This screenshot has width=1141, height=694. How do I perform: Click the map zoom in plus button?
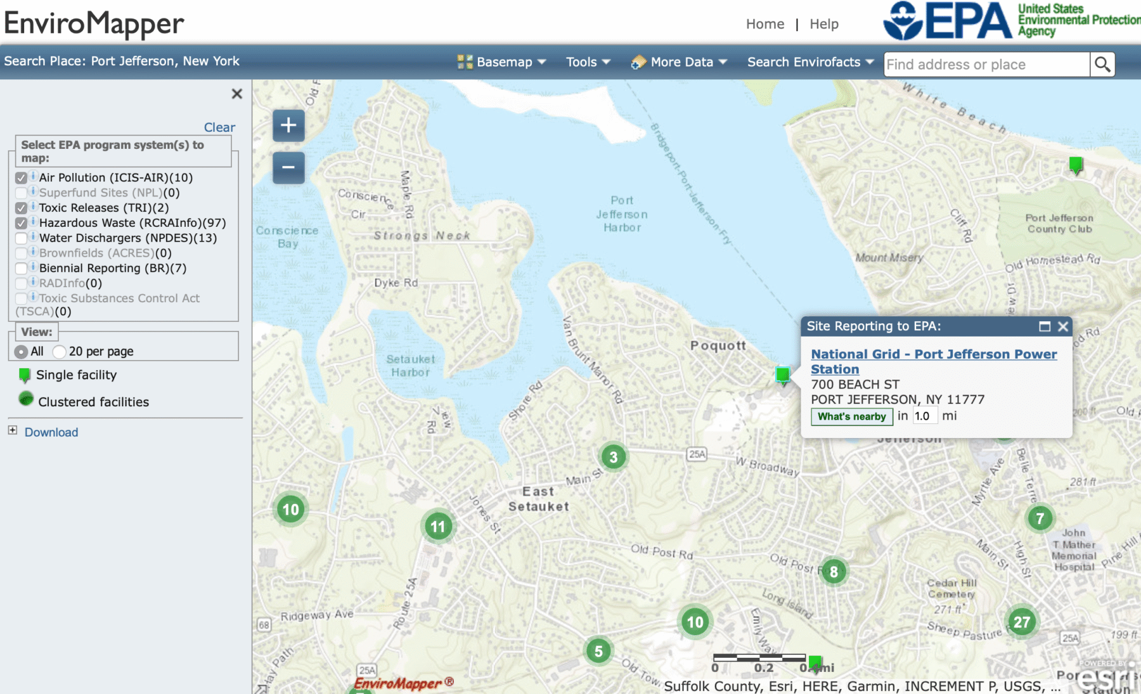coord(288,125)
